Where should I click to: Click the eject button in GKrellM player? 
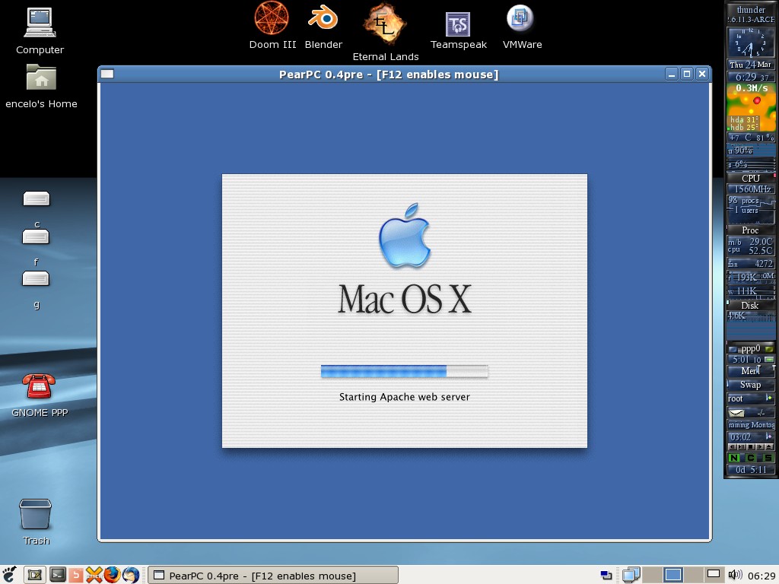770,447
